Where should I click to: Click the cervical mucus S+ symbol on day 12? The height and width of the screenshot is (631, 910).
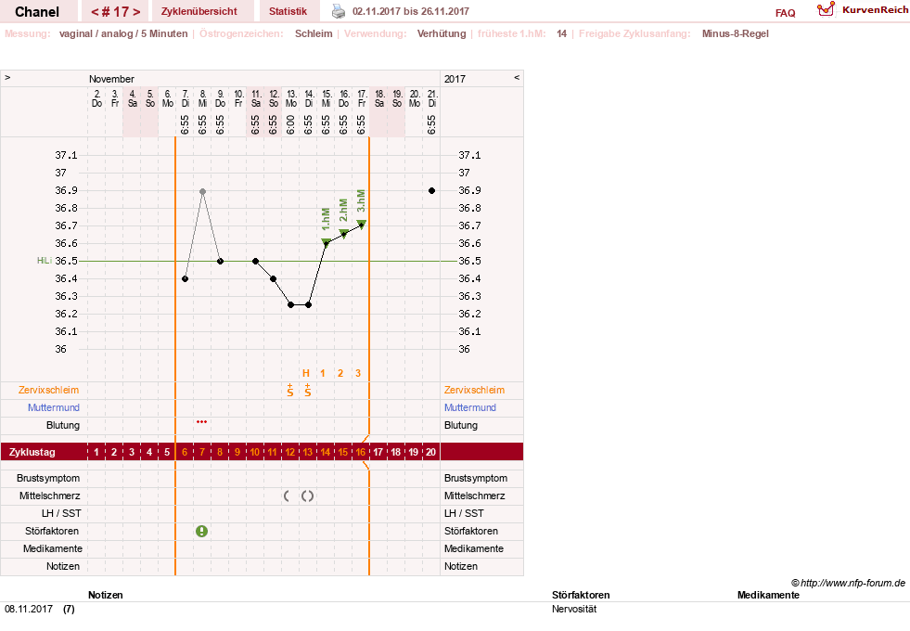[290, 390]
